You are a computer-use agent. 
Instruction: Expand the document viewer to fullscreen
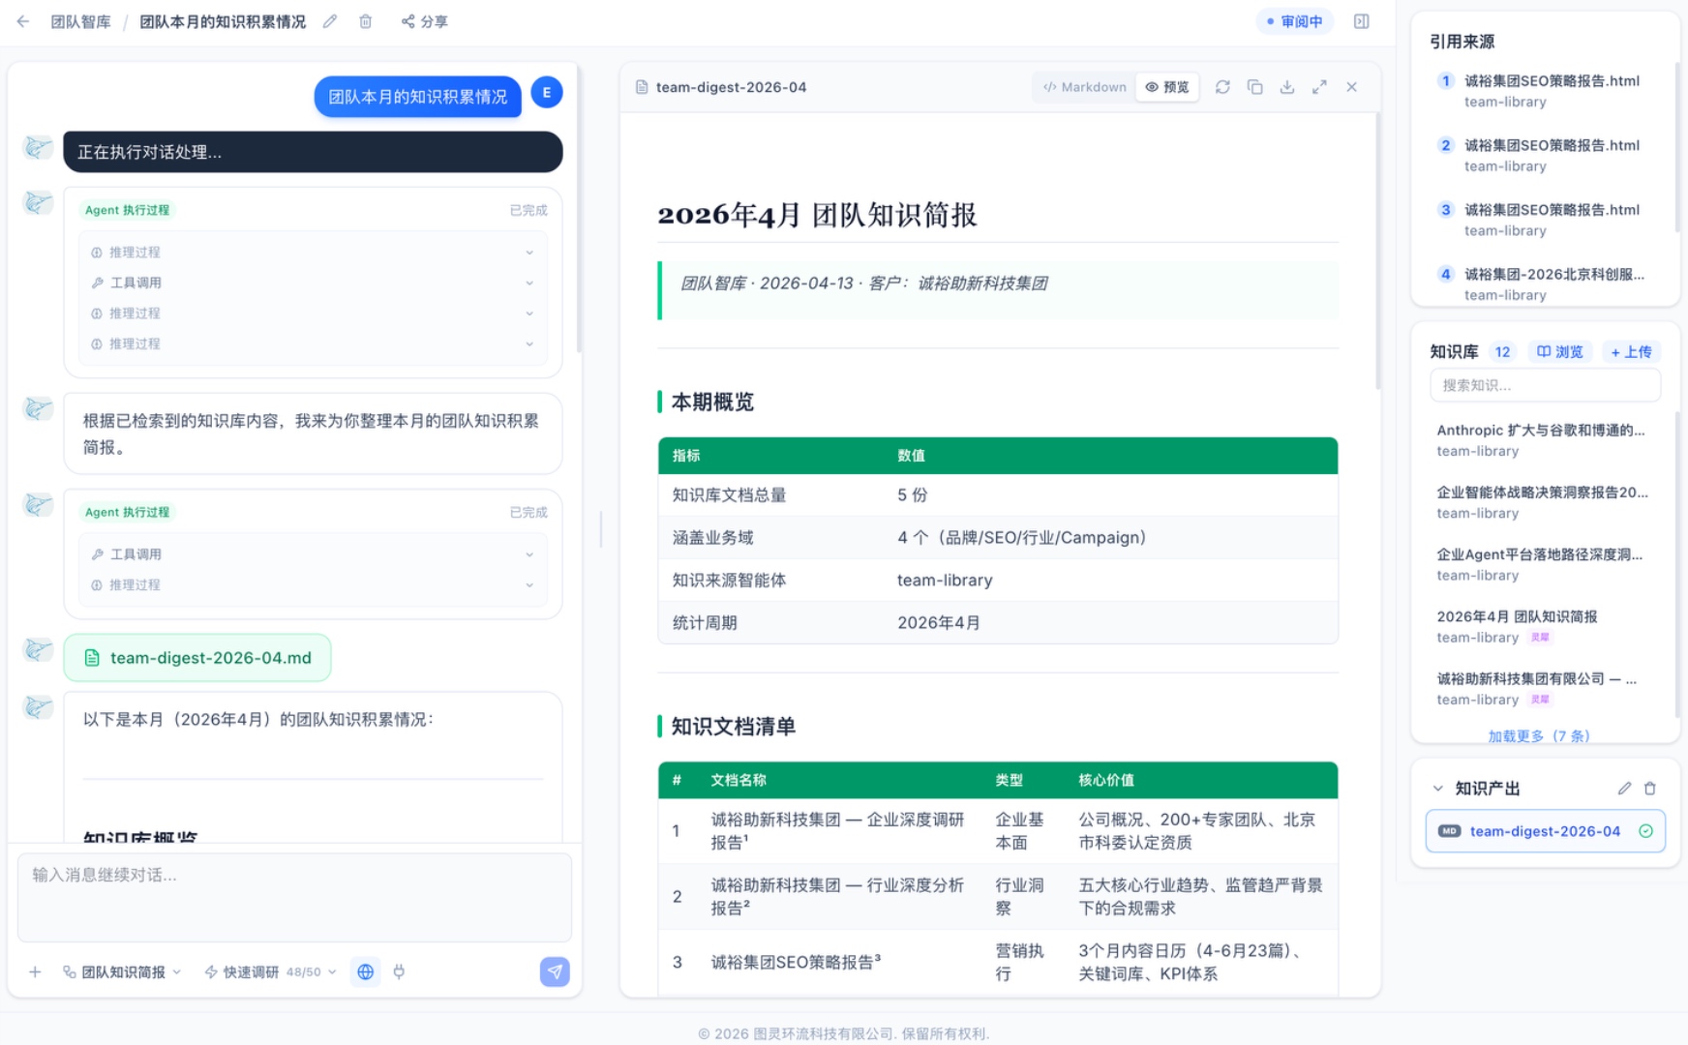(x=1319, y=87)
